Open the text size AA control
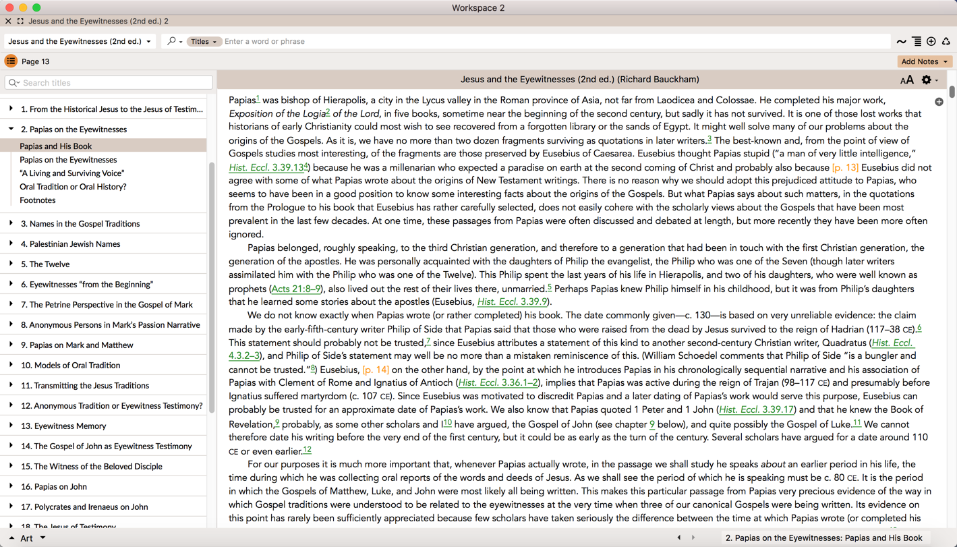Screen dimensions: 957x547 (907, 80)
